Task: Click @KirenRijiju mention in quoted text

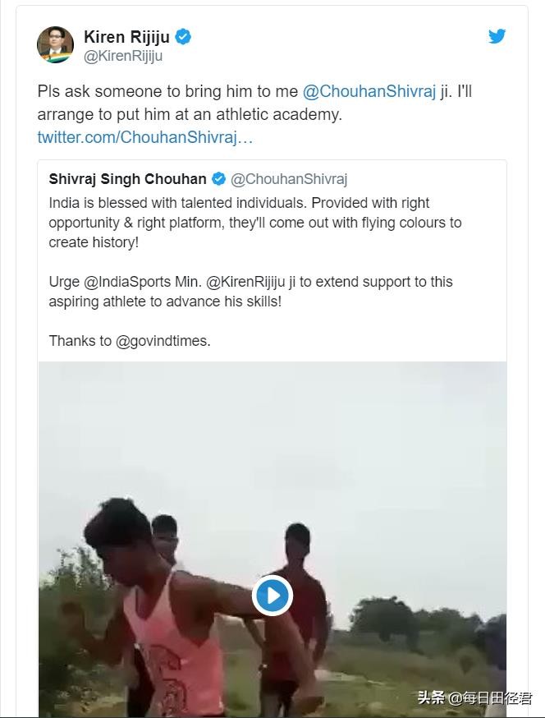Action: click(252, 282)
